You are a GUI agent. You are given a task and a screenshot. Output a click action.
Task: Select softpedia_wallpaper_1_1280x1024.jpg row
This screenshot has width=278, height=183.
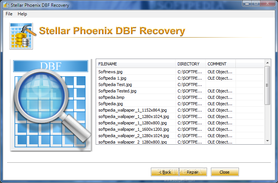(180, 116)
